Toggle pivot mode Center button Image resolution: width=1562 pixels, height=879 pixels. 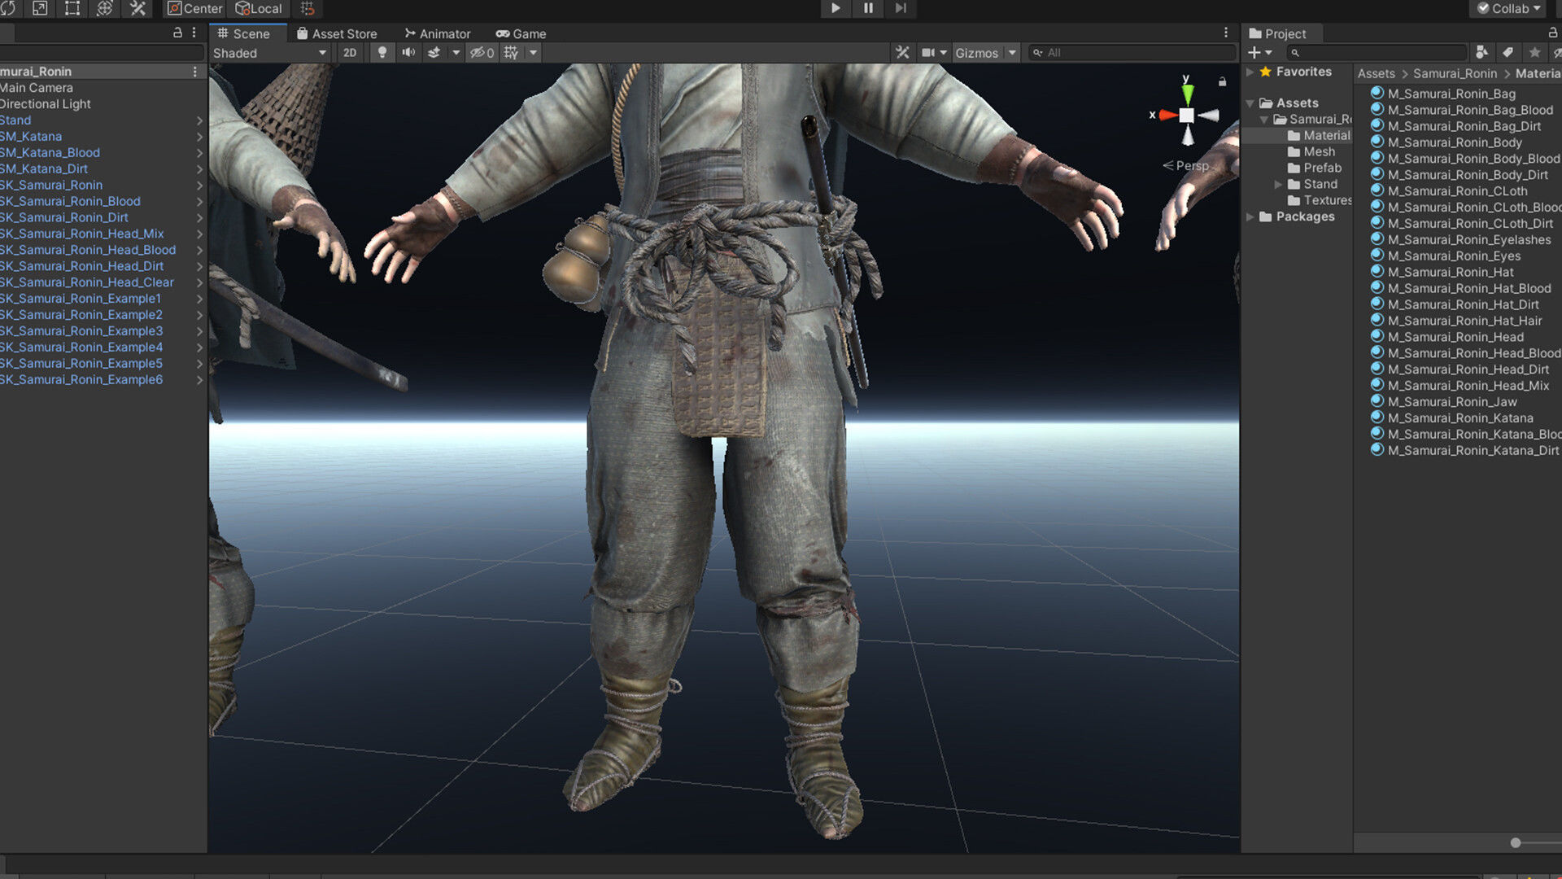click(195, 8)
